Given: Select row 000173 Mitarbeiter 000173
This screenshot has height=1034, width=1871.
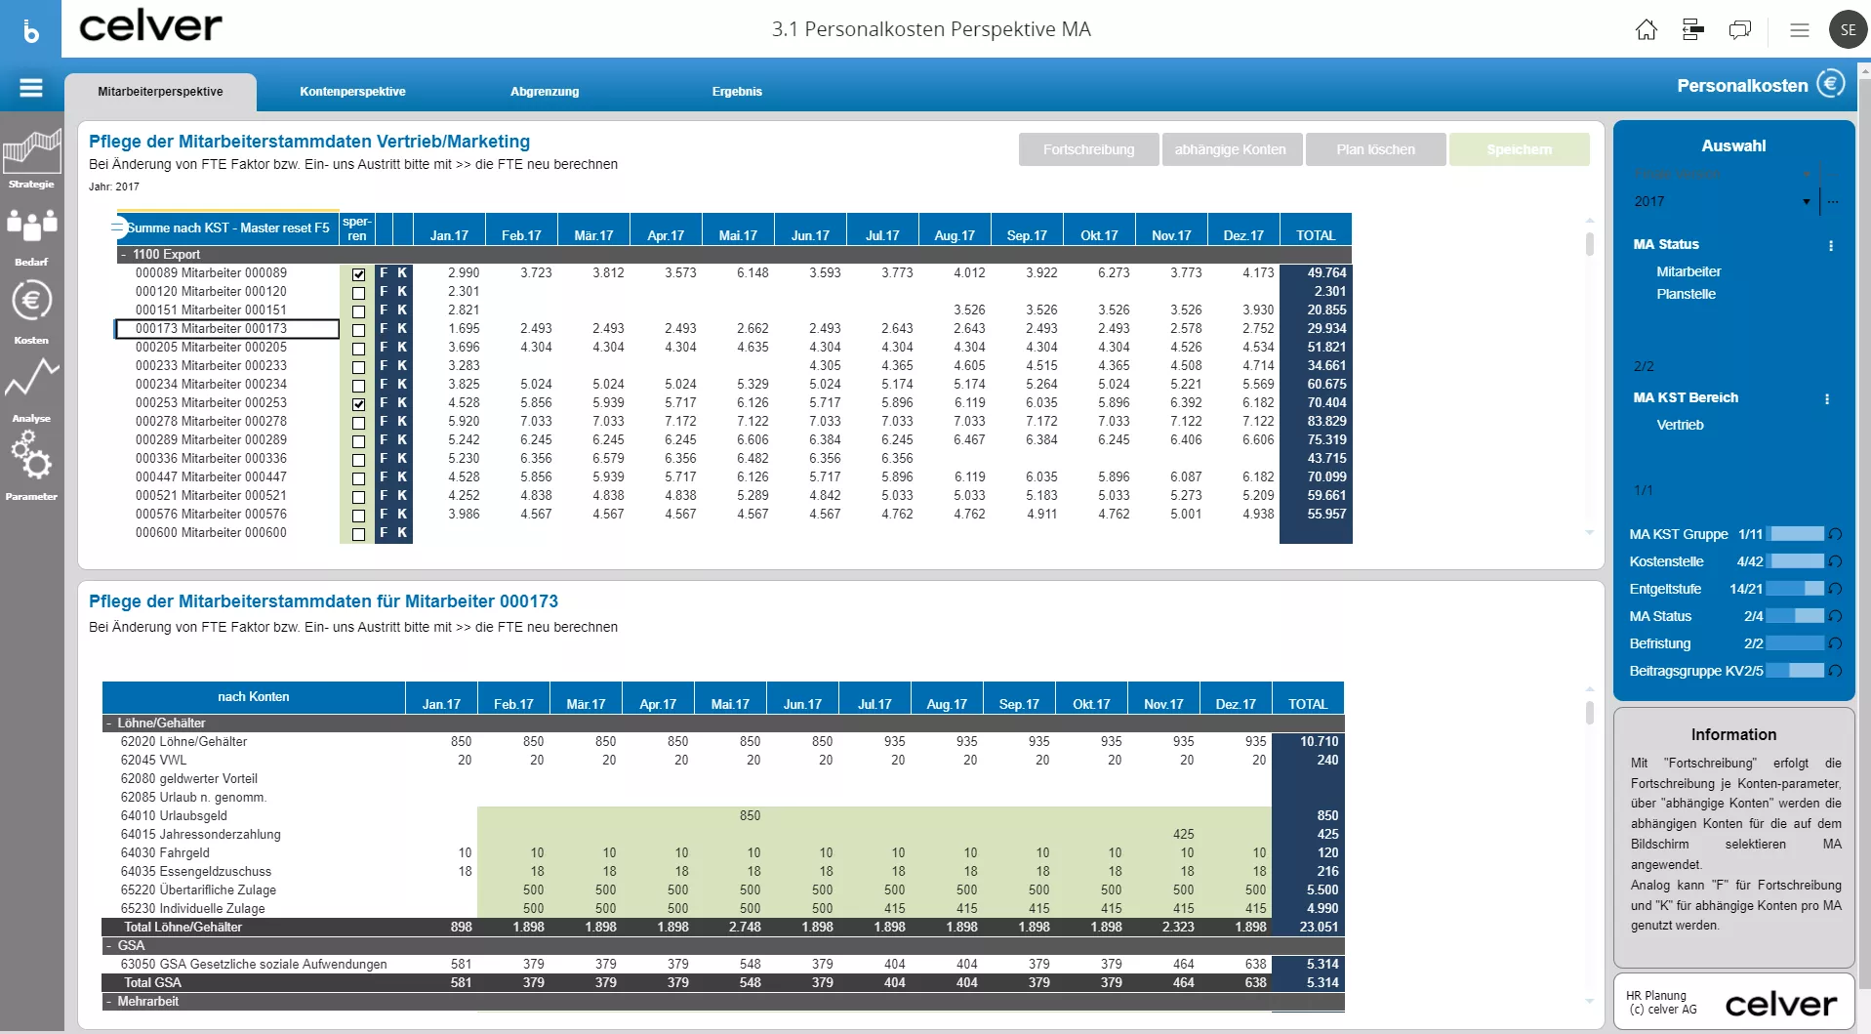Looking at the screenshot, I should click(227, 329).
